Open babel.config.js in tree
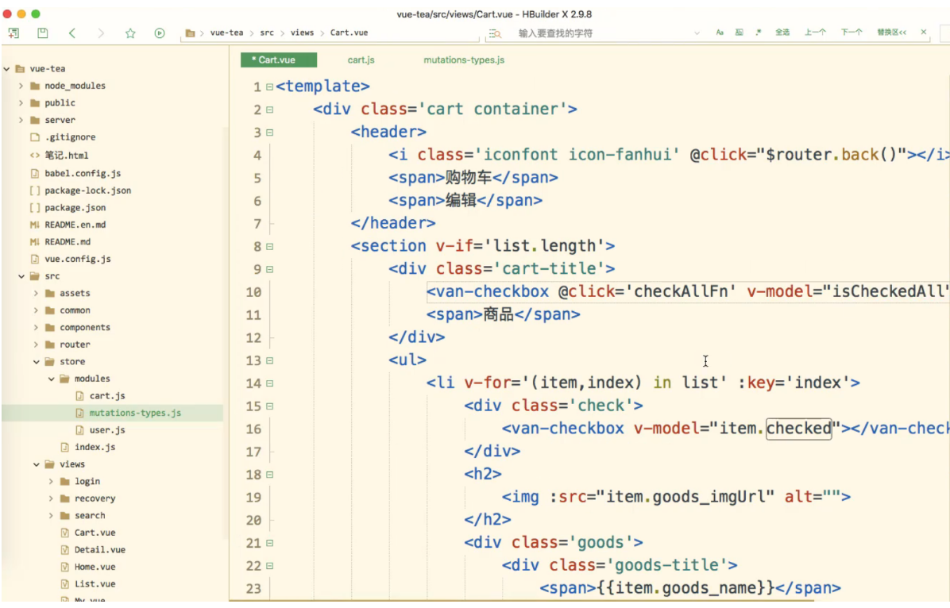This screenshot has height=608, width=950. [x=83, y=173]
